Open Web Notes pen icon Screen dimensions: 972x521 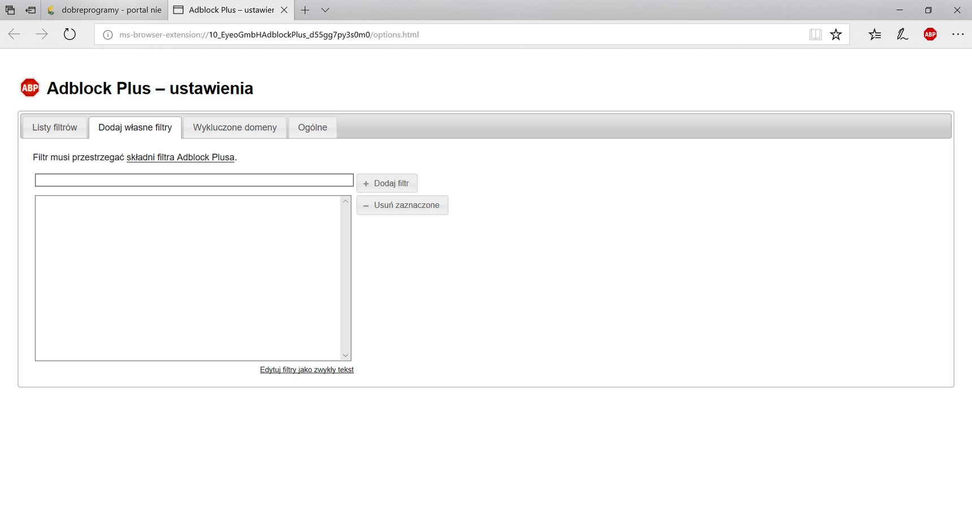point(902,34)
